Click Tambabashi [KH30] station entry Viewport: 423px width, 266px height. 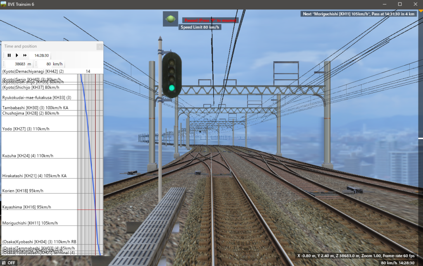click(x=35, y=107)
